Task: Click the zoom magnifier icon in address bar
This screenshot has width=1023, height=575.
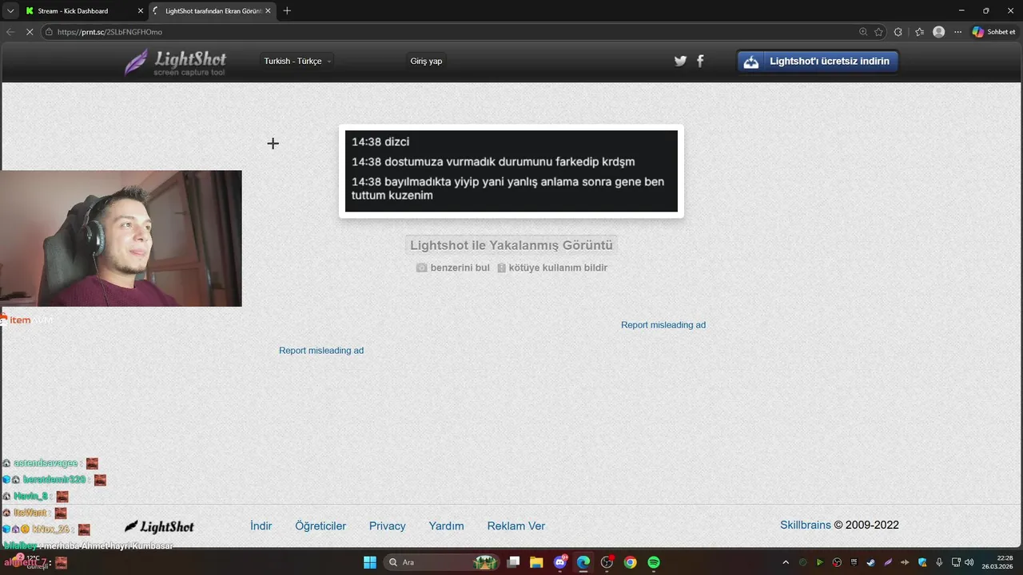Action: coord(863,32)
